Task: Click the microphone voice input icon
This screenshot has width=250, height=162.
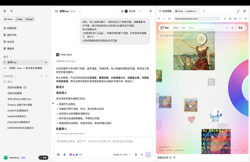Action: click(136, 154)
